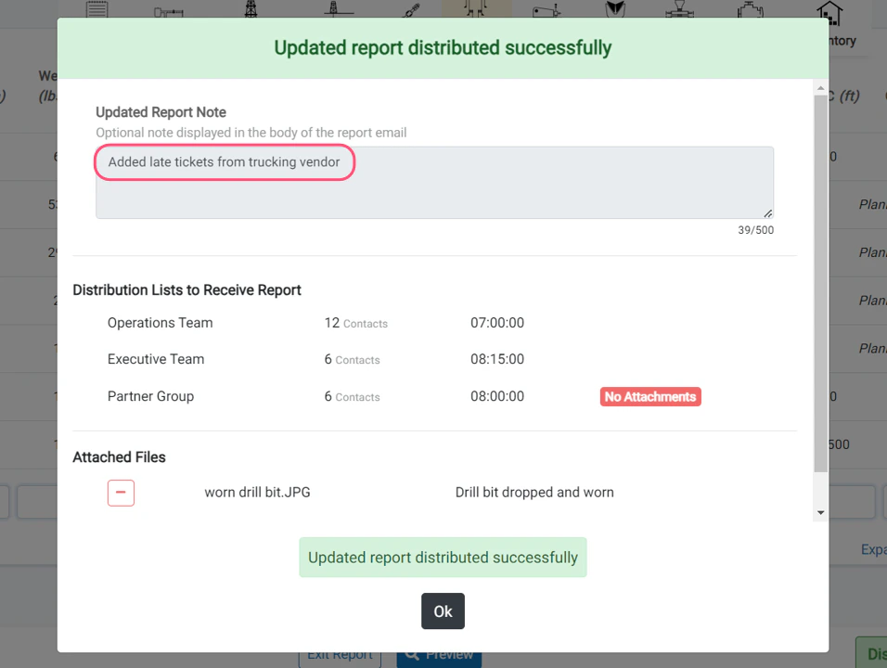Click the drilling derrick icon in the toolbar
Image resolution: width=887 pixels, height=668 pixels.
click(250, 10)
